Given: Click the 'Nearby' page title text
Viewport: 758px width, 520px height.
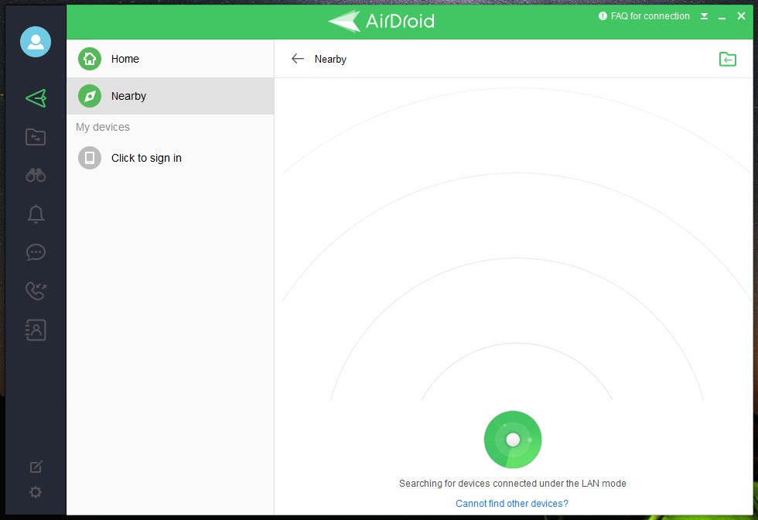Looking at the screenshot, I should pyautogui.click(x=331, y=59).
